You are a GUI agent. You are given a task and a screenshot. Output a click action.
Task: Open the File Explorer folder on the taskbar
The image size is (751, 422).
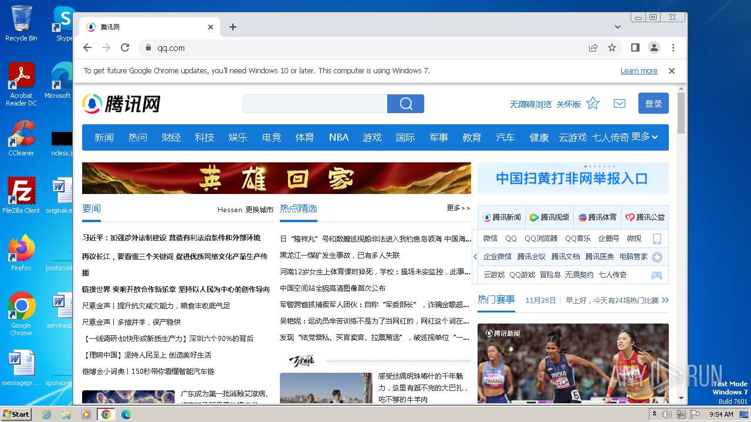(66, 414)
